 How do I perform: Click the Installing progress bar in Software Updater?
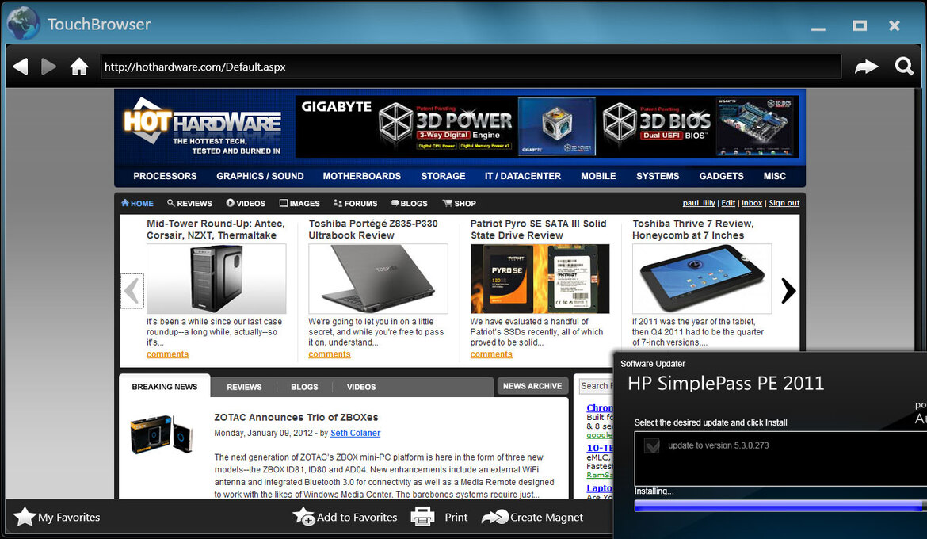coord(780,505)
